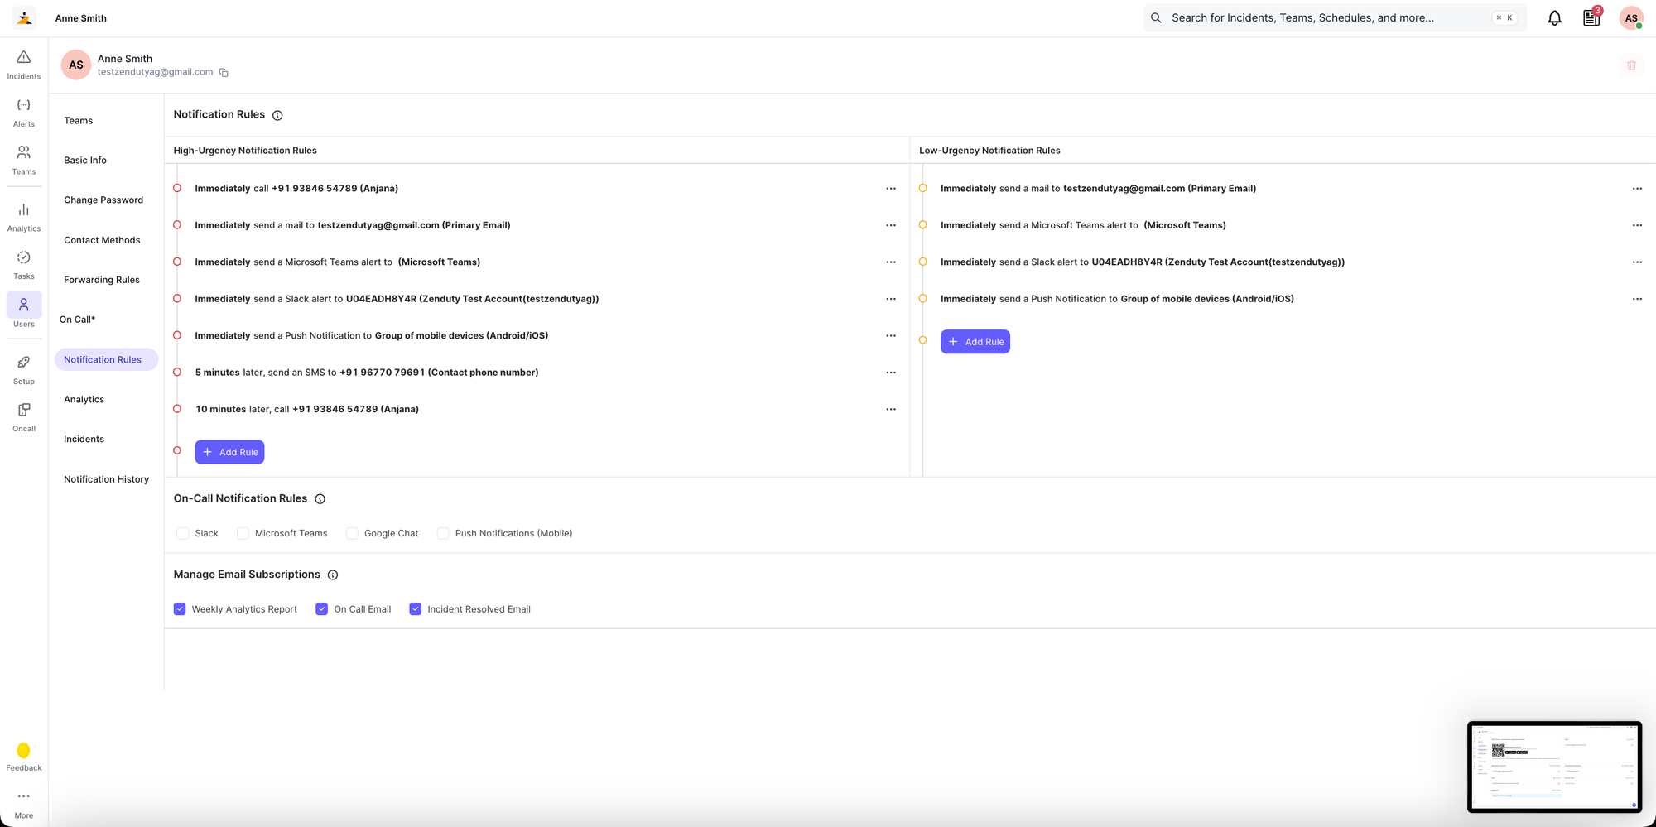Enable Google Chat on-call checkbox
This screenshot has width=1656, height=827.
352,533
